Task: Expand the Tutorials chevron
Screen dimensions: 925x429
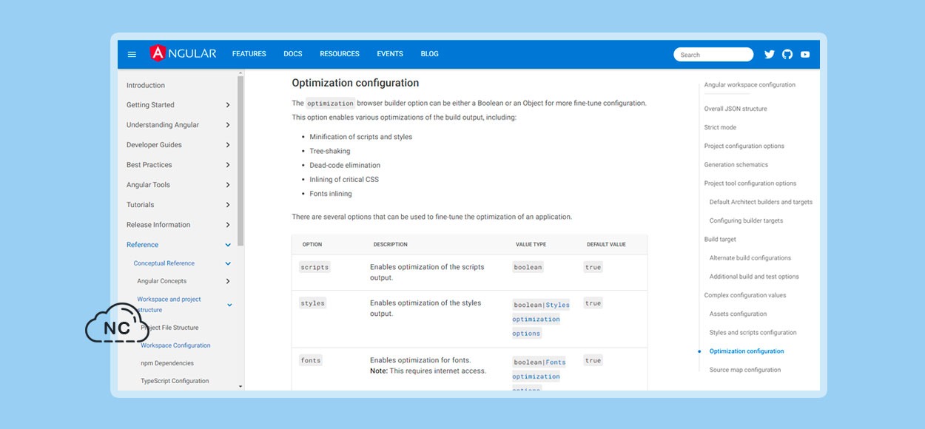Action: 228,205
